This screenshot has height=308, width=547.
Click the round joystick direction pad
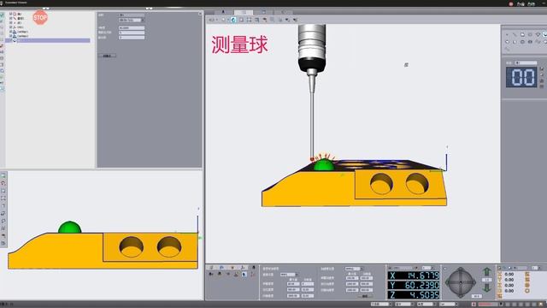(461, 282)
